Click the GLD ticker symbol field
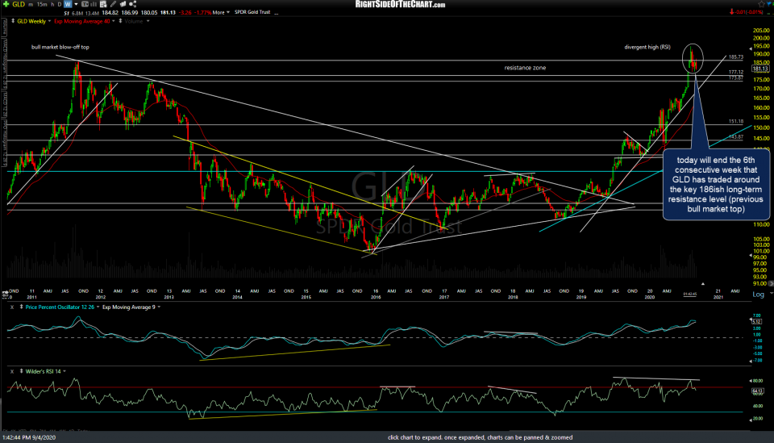This screenshot has height=443, width=774. click(x=19, y=4)
